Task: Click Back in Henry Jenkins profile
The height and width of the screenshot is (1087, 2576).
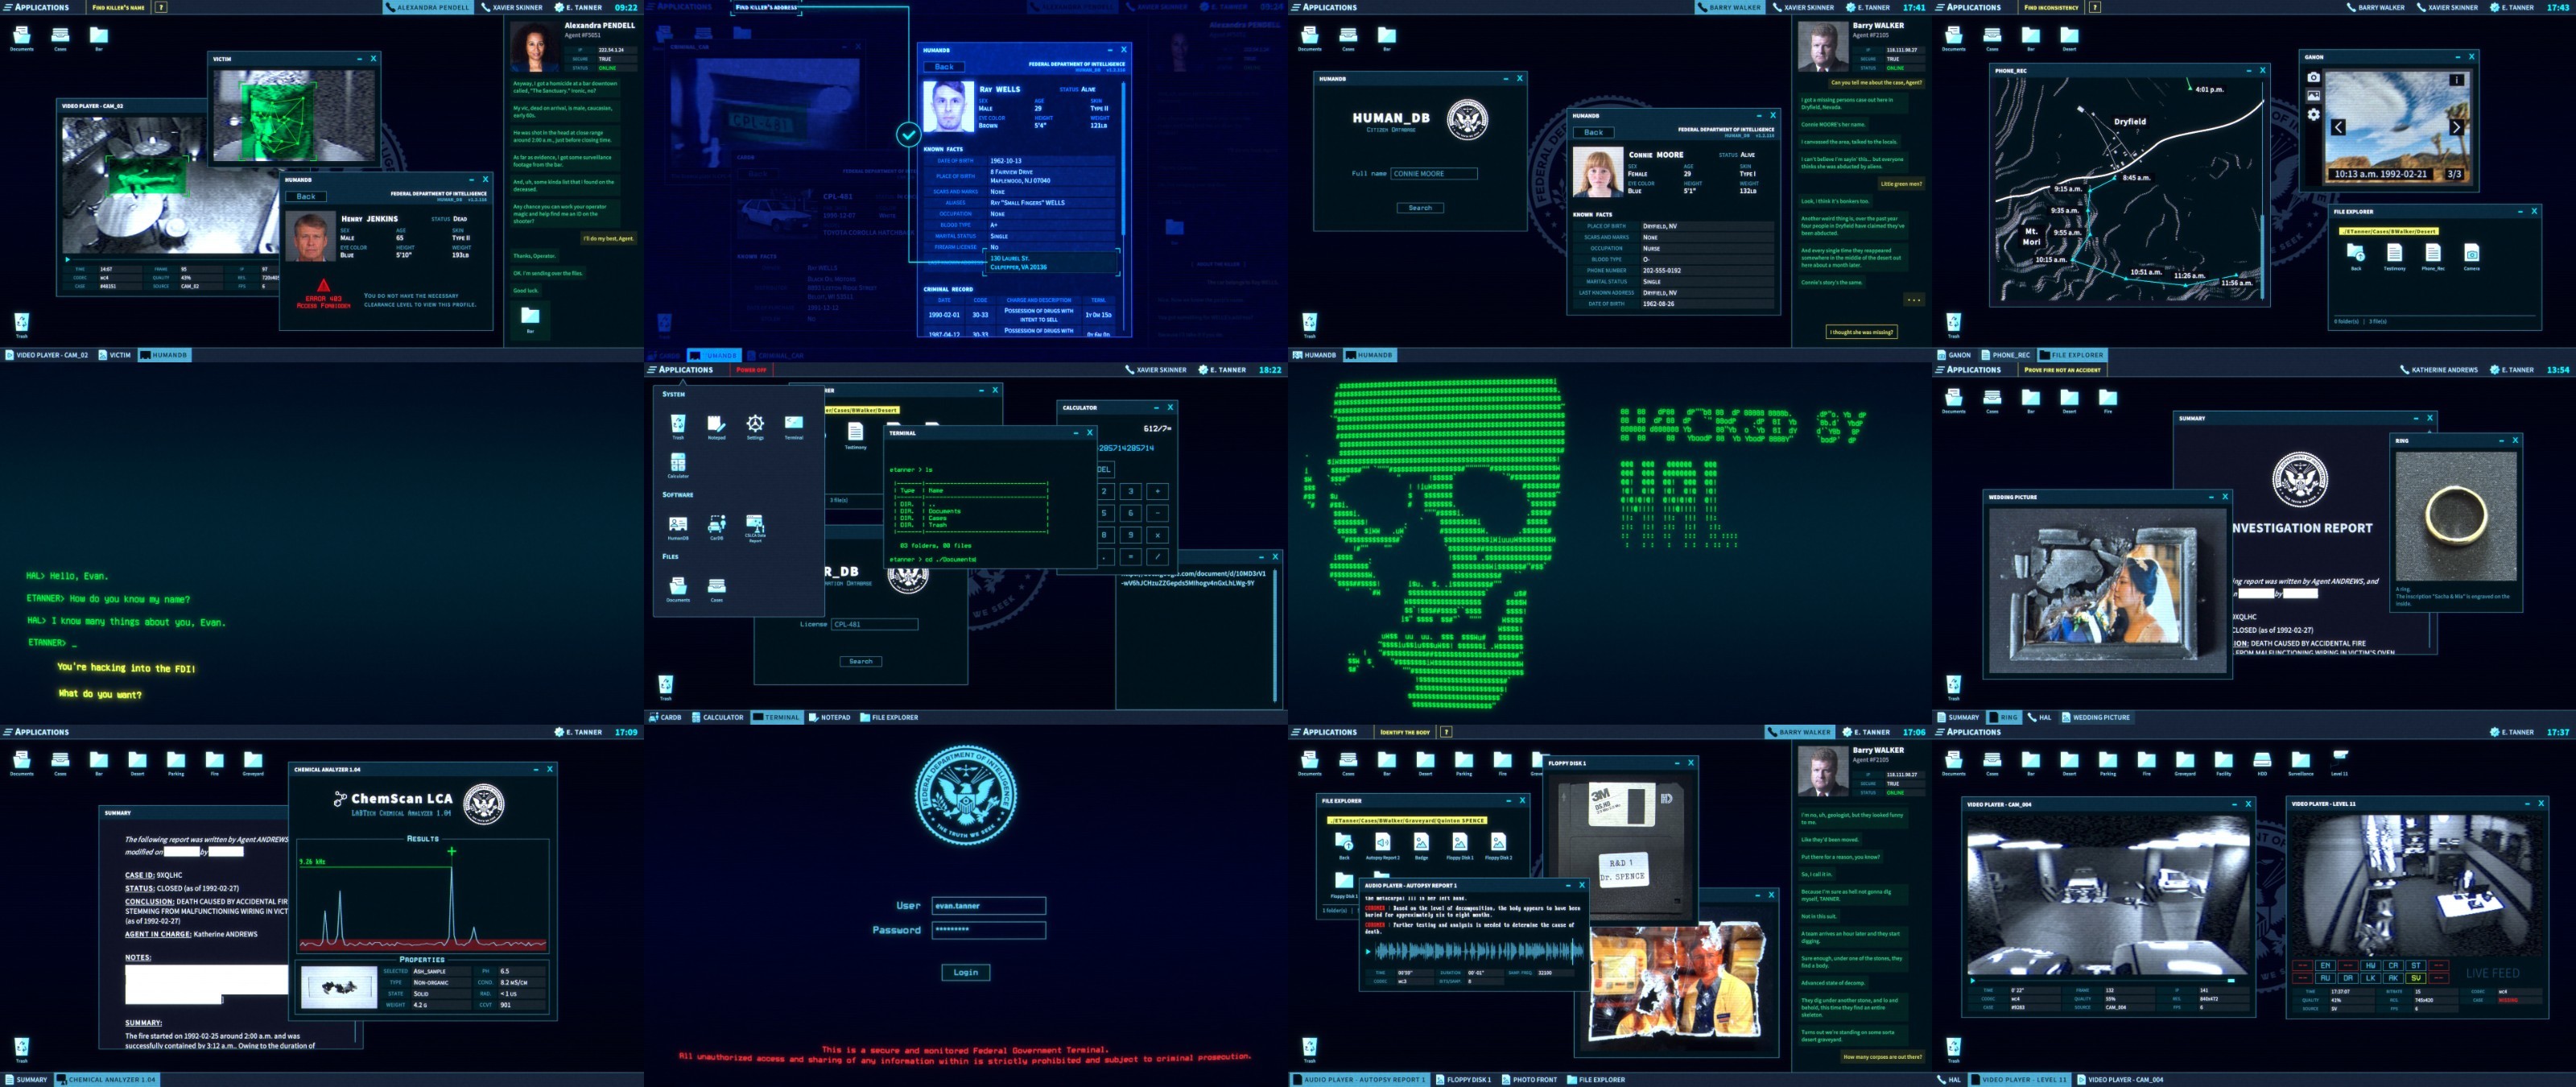Action: [306, 196]
